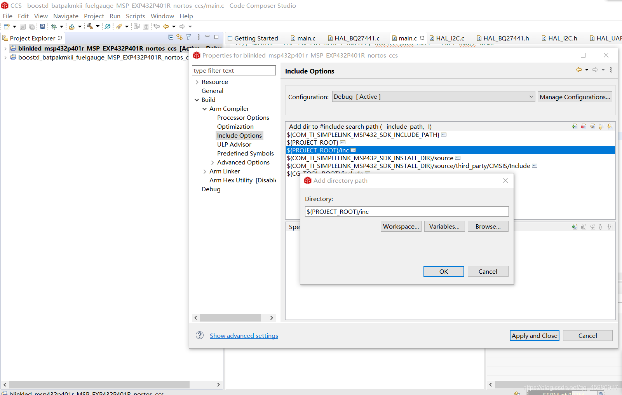Click back arrow in Include Options header
622x395 pixels.
[x=579, y=70]
